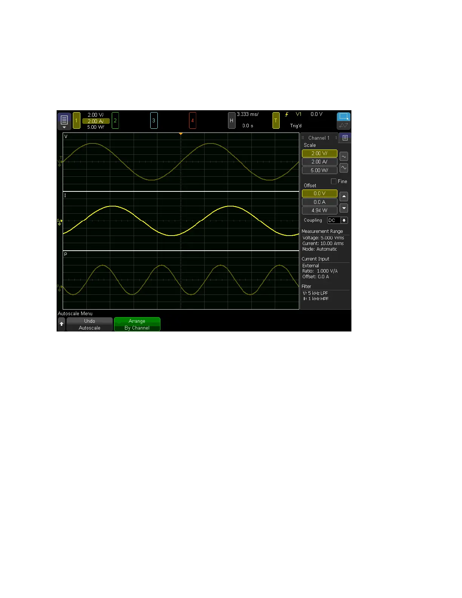The image size is (462, 598).
Task: Select channel 2 green badge
Action: [x=115, y=120]
